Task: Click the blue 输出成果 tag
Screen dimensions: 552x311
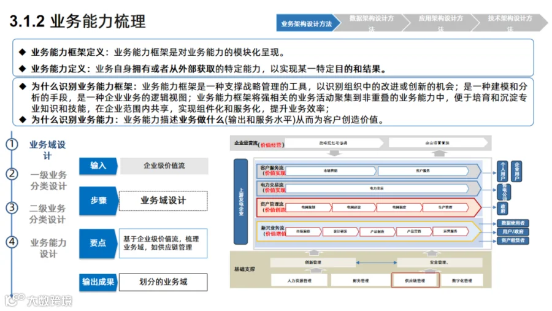Action: tap(98, 282)
